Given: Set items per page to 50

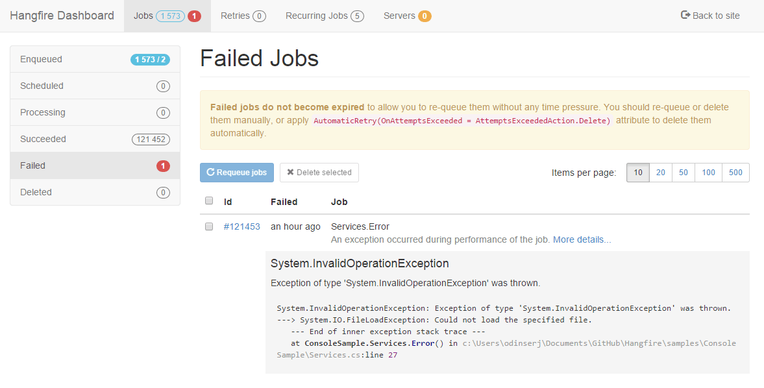Looking at the screenshot, I should pos(684,173).
